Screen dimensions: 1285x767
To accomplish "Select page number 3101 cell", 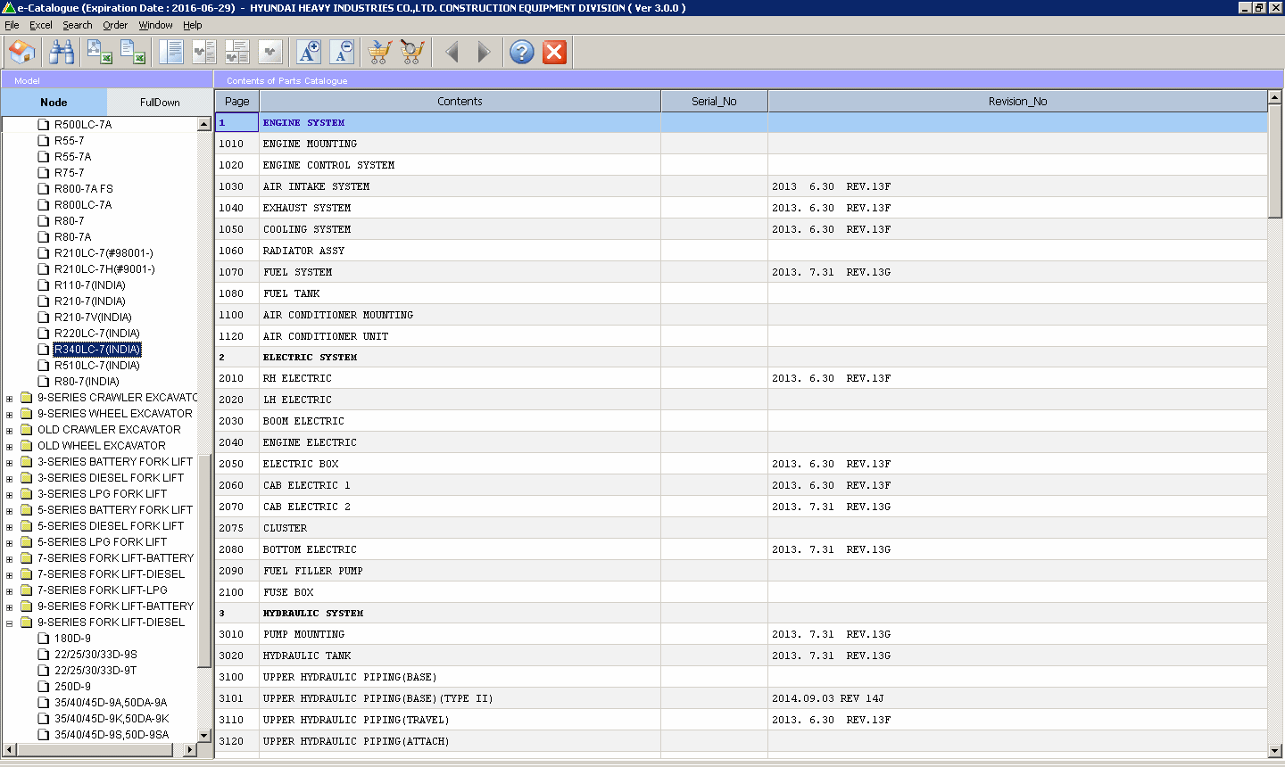I will point(237,698).
